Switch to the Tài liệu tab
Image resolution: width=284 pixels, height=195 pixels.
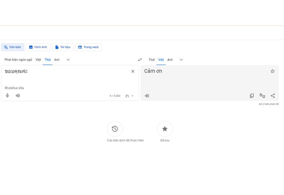[x=62, y=47]
